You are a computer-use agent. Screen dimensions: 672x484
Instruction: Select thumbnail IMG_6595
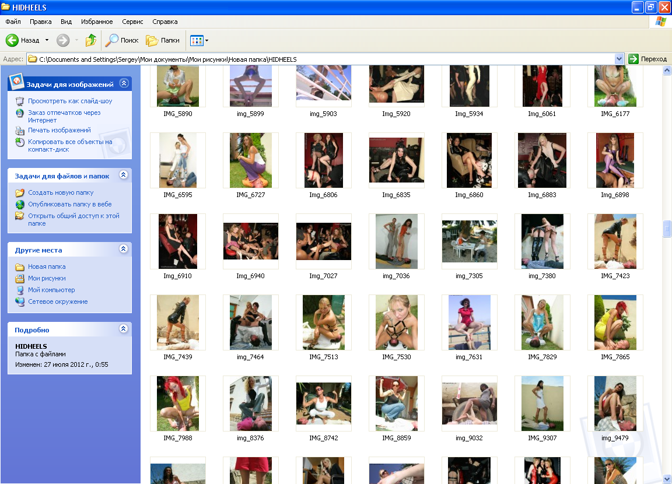coord(178,160)
